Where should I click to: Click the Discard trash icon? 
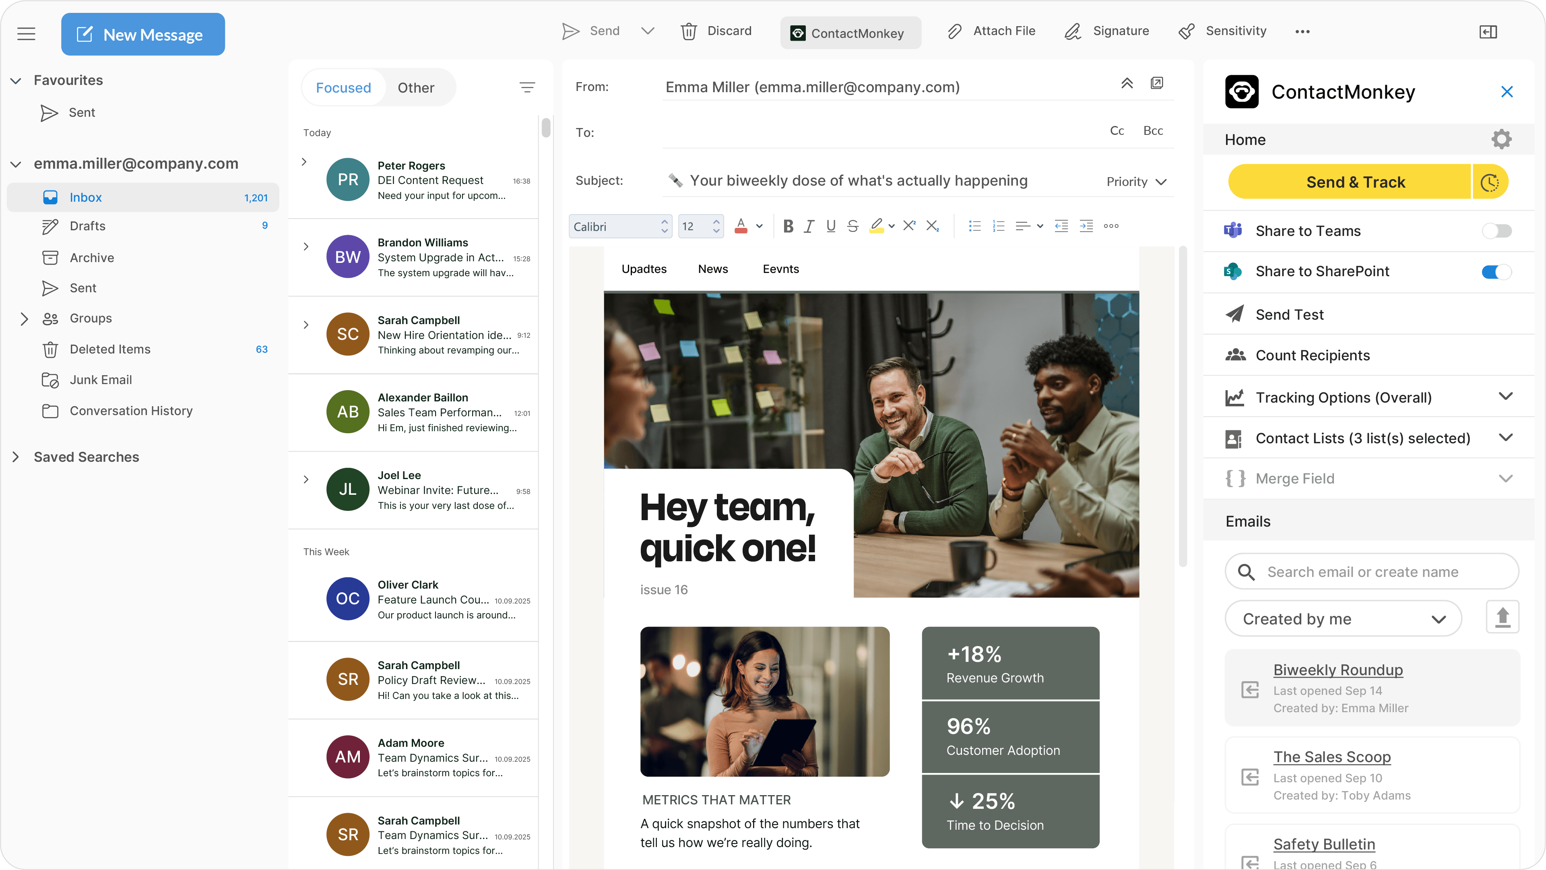[688, 31]
